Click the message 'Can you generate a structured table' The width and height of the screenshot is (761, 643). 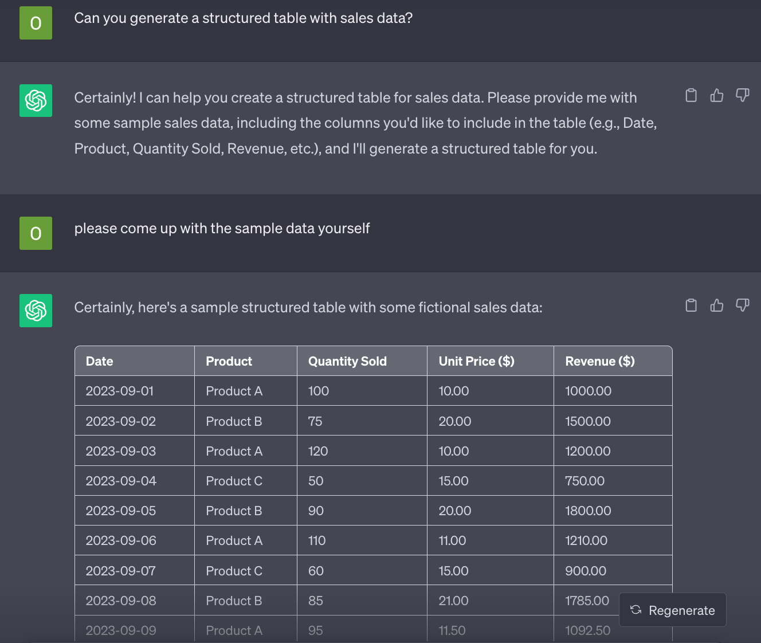[244, 18]
